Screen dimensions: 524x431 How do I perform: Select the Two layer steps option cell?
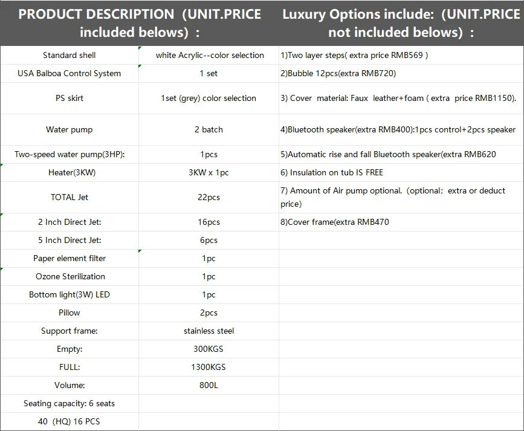(401, 55)
